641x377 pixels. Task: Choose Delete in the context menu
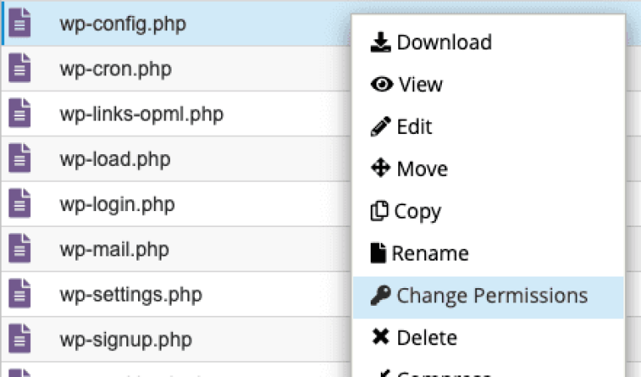[488, 338]
